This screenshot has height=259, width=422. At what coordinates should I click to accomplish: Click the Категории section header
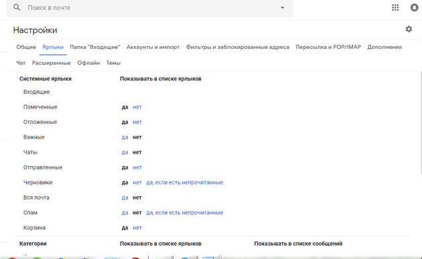coord(33,244)
